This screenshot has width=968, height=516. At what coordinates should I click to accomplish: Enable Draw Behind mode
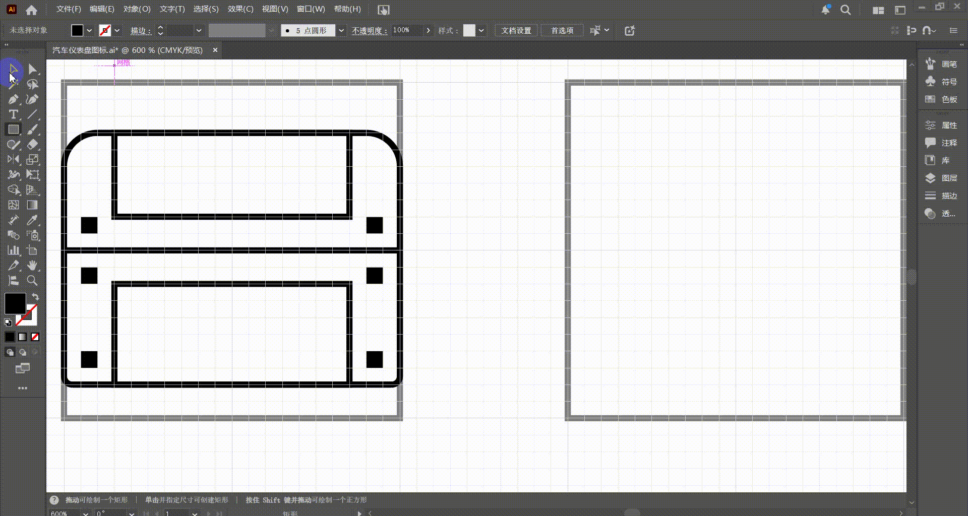(23, 352)
